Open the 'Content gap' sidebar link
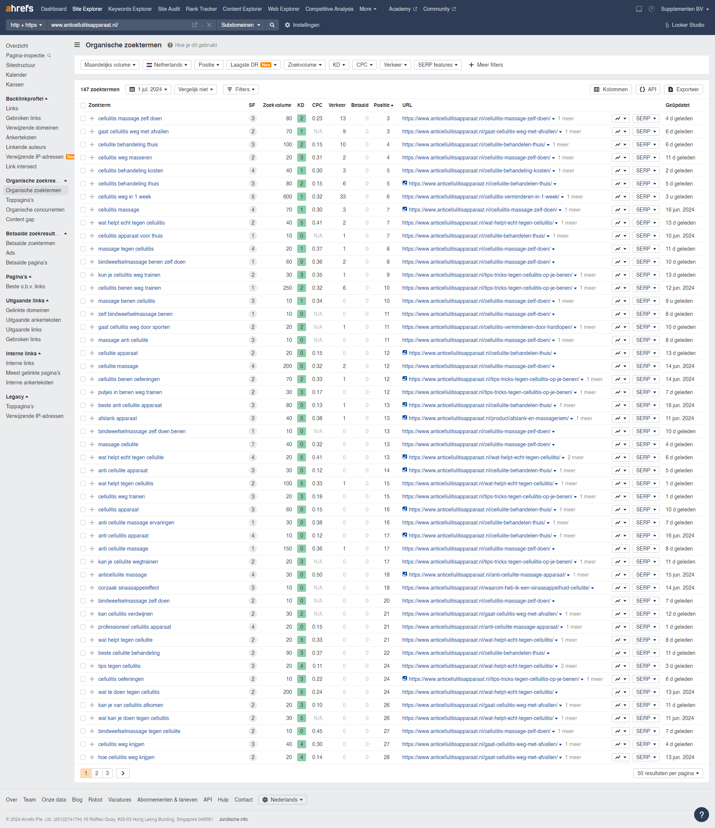715x828 pixels. [x=20, y=219]
